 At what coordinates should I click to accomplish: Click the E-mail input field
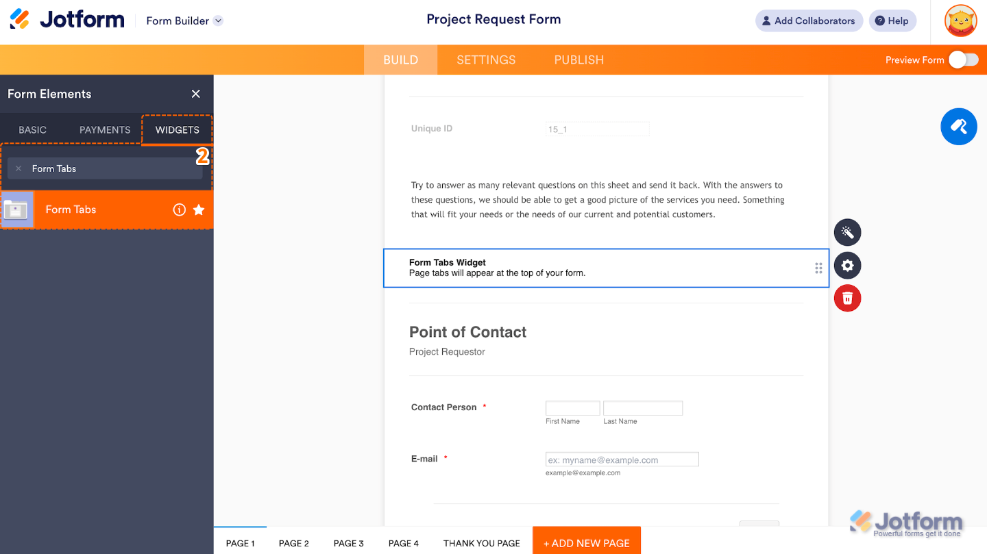(x=622, y=459)
